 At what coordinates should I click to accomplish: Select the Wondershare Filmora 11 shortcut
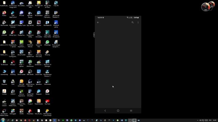[x=47, y=73]
